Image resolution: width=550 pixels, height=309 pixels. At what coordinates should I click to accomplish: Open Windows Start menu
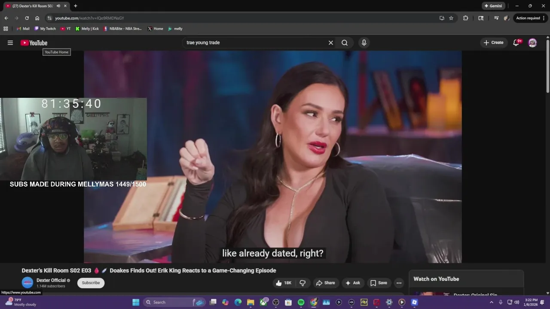click(136, 302)
